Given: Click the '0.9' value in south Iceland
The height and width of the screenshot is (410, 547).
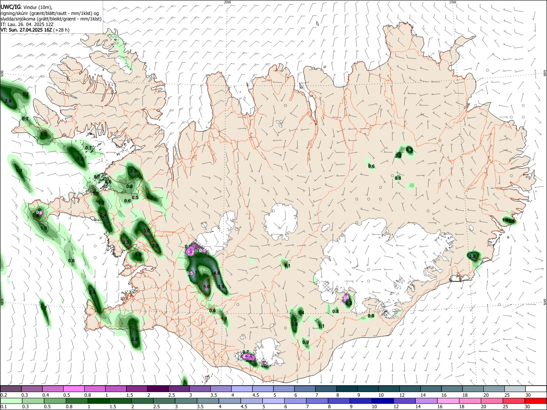Looking at the screenshot, I should (x=306, y=343).
